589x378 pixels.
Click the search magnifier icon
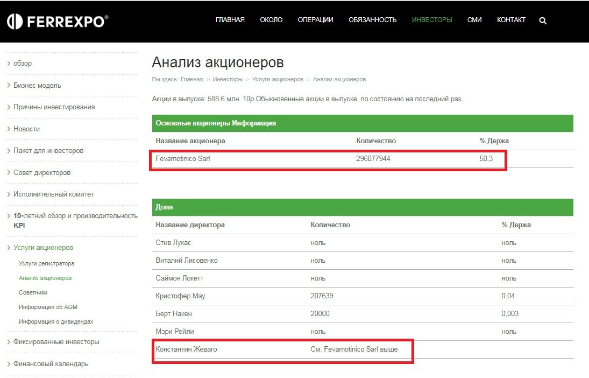pos(543,21)
